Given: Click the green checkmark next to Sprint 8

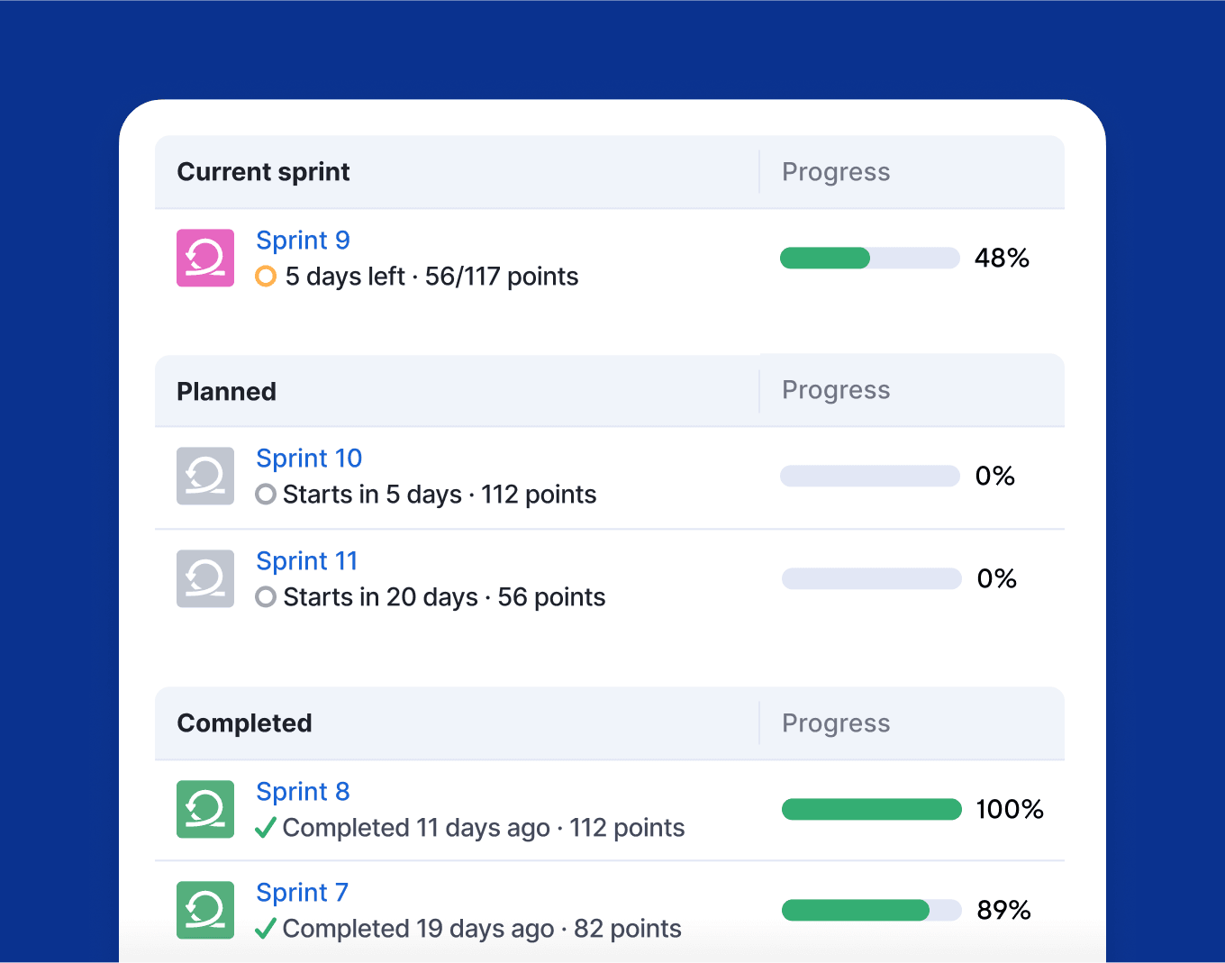Looking at the screenshot, I should (265, 828).
